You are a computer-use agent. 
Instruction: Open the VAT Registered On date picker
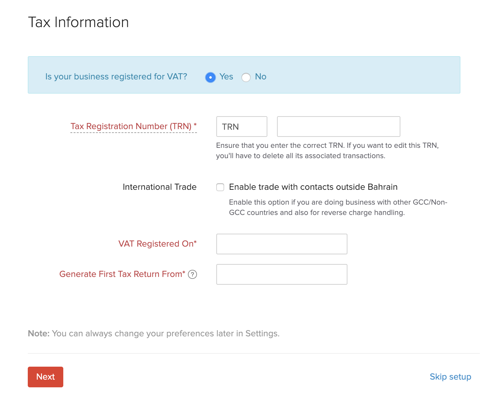pos(281,244)
